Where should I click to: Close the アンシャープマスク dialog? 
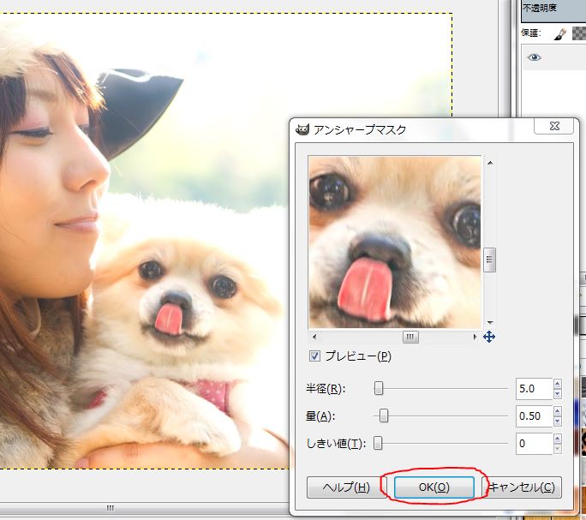[555, 126]
